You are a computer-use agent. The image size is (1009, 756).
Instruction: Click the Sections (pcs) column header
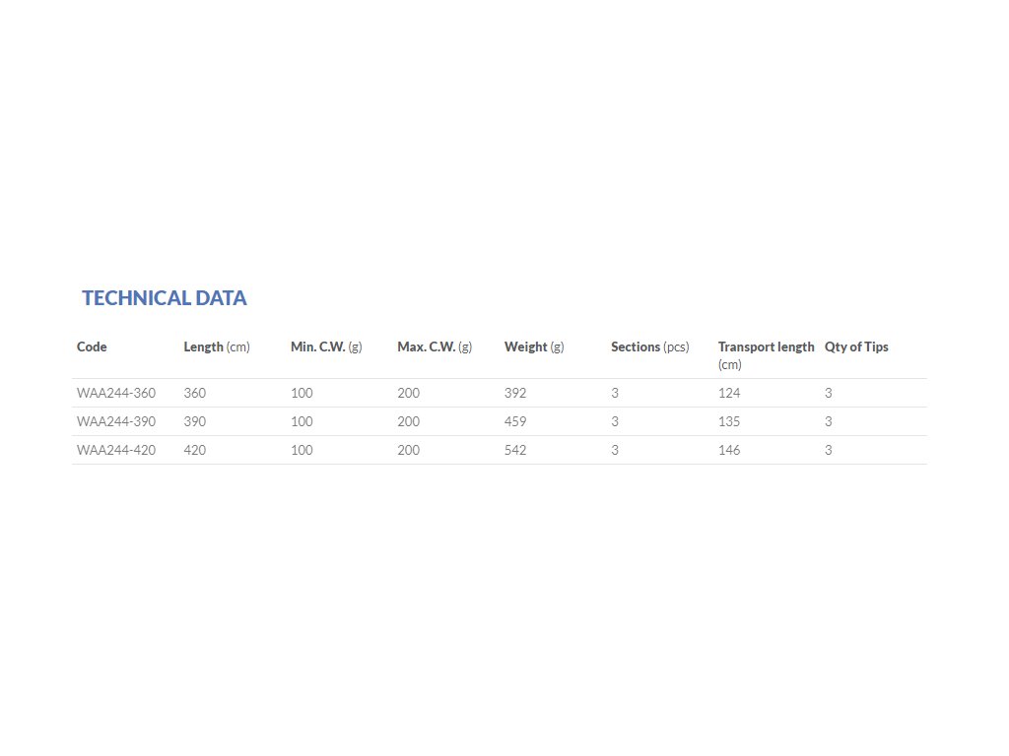click(650, 346)
